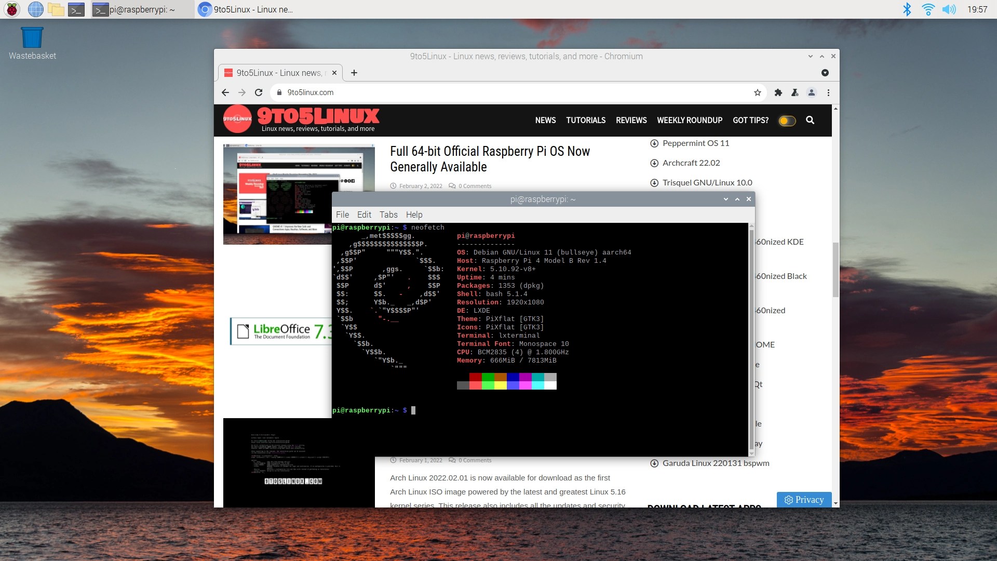Open the Chromium three-dot menu
The height and width of the screenshot is (561, 997).
828,92
